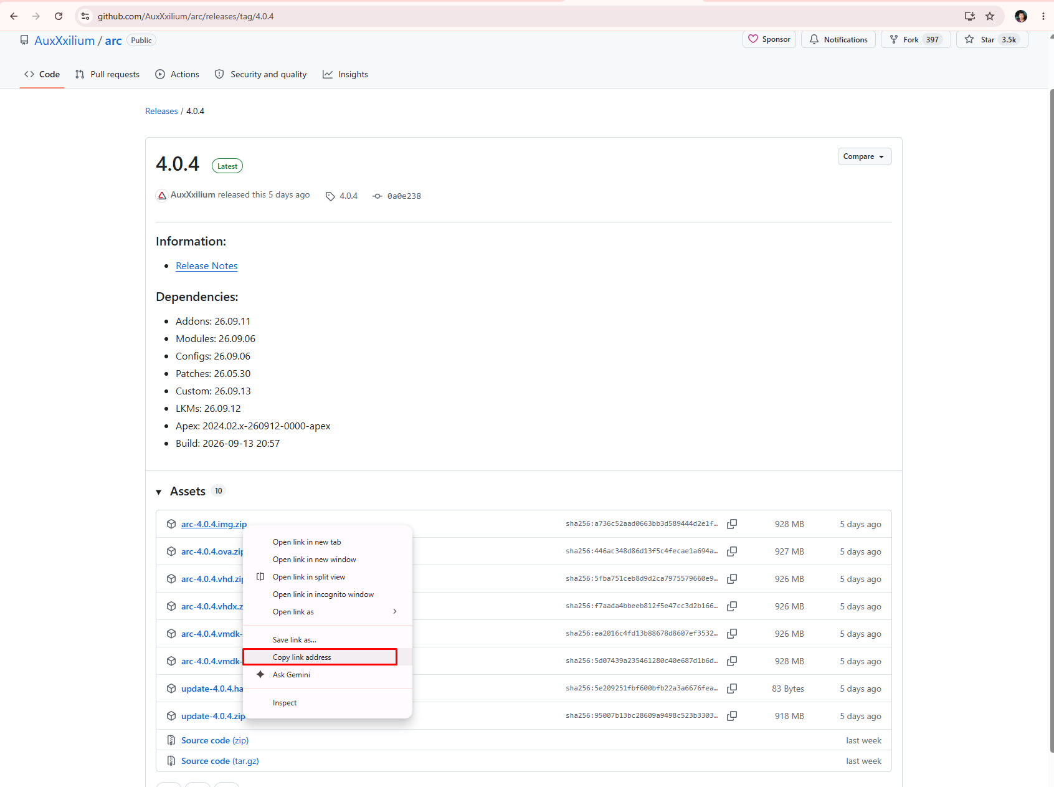Download arc-4.0.4.img.zip asset
This screenshot has height=787, width=1054.
click(x=214, y=524)
